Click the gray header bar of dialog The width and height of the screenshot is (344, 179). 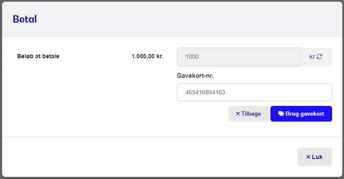pyautogui.click(x=172, y=19)
